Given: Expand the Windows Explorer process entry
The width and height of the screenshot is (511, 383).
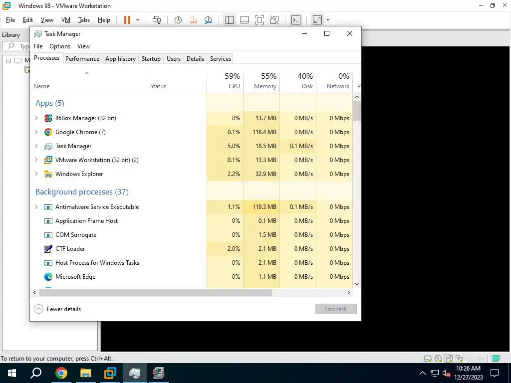Looking at the screenshot, I should 36,174.
